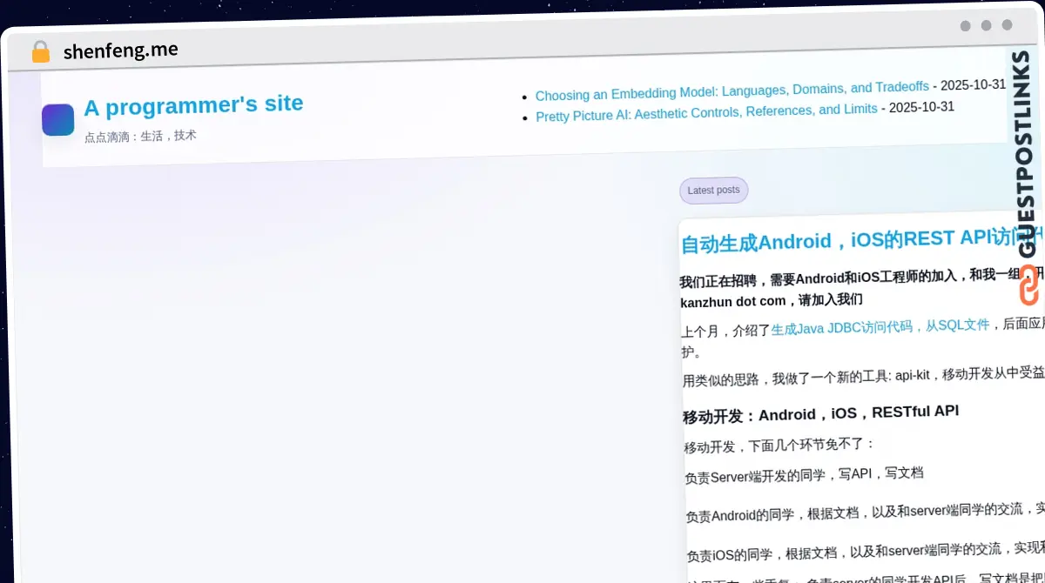Screen dimensions: 1045x583
Task: Click the bullet beside the Embedding Model post
Action: 524,96
